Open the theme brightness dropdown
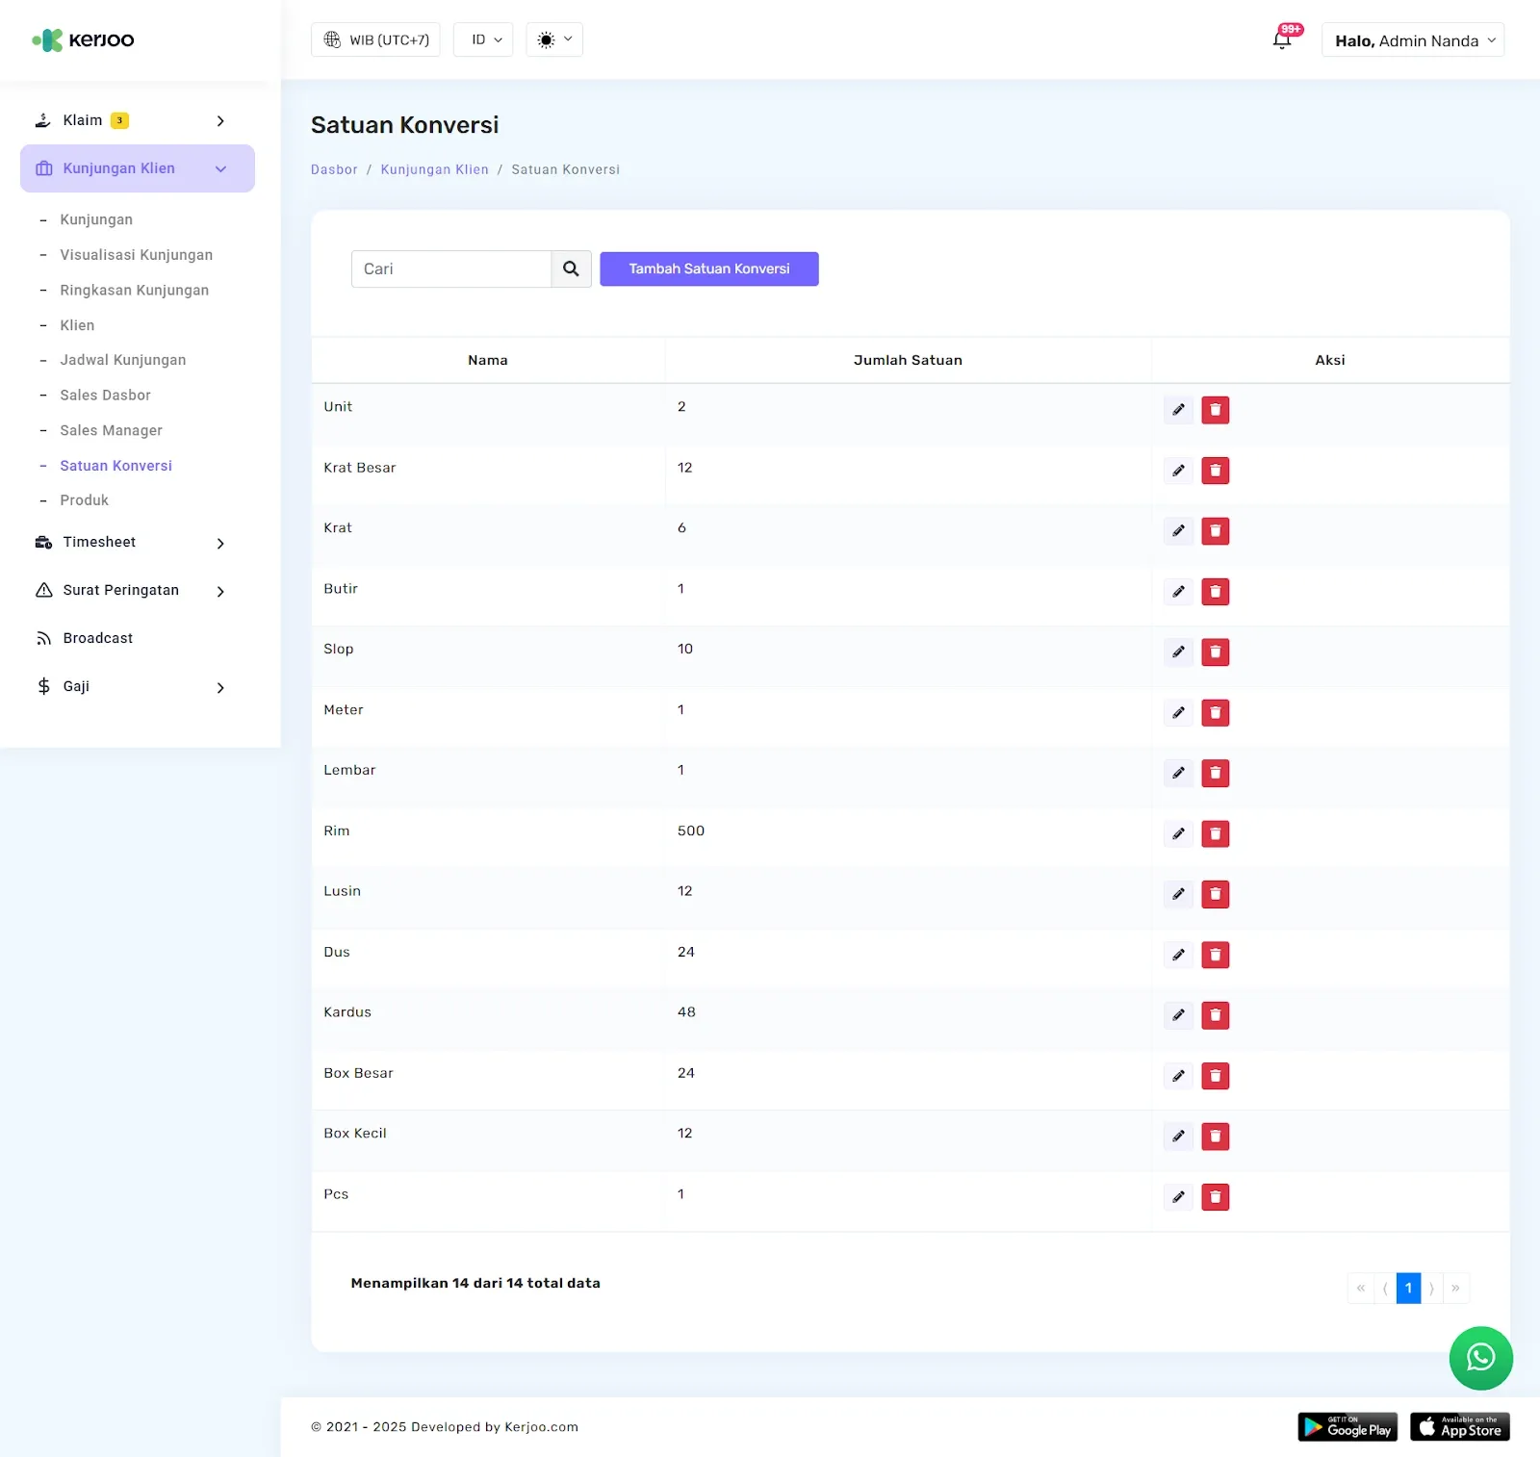Viewport: 1540px width, 1457px height. tap(554, 39)
